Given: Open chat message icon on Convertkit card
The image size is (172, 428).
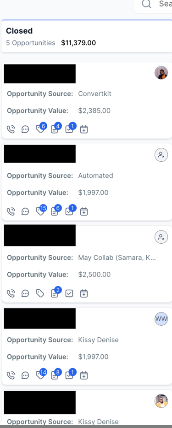Looking at the screenshot, I should [x=25, y=129].
